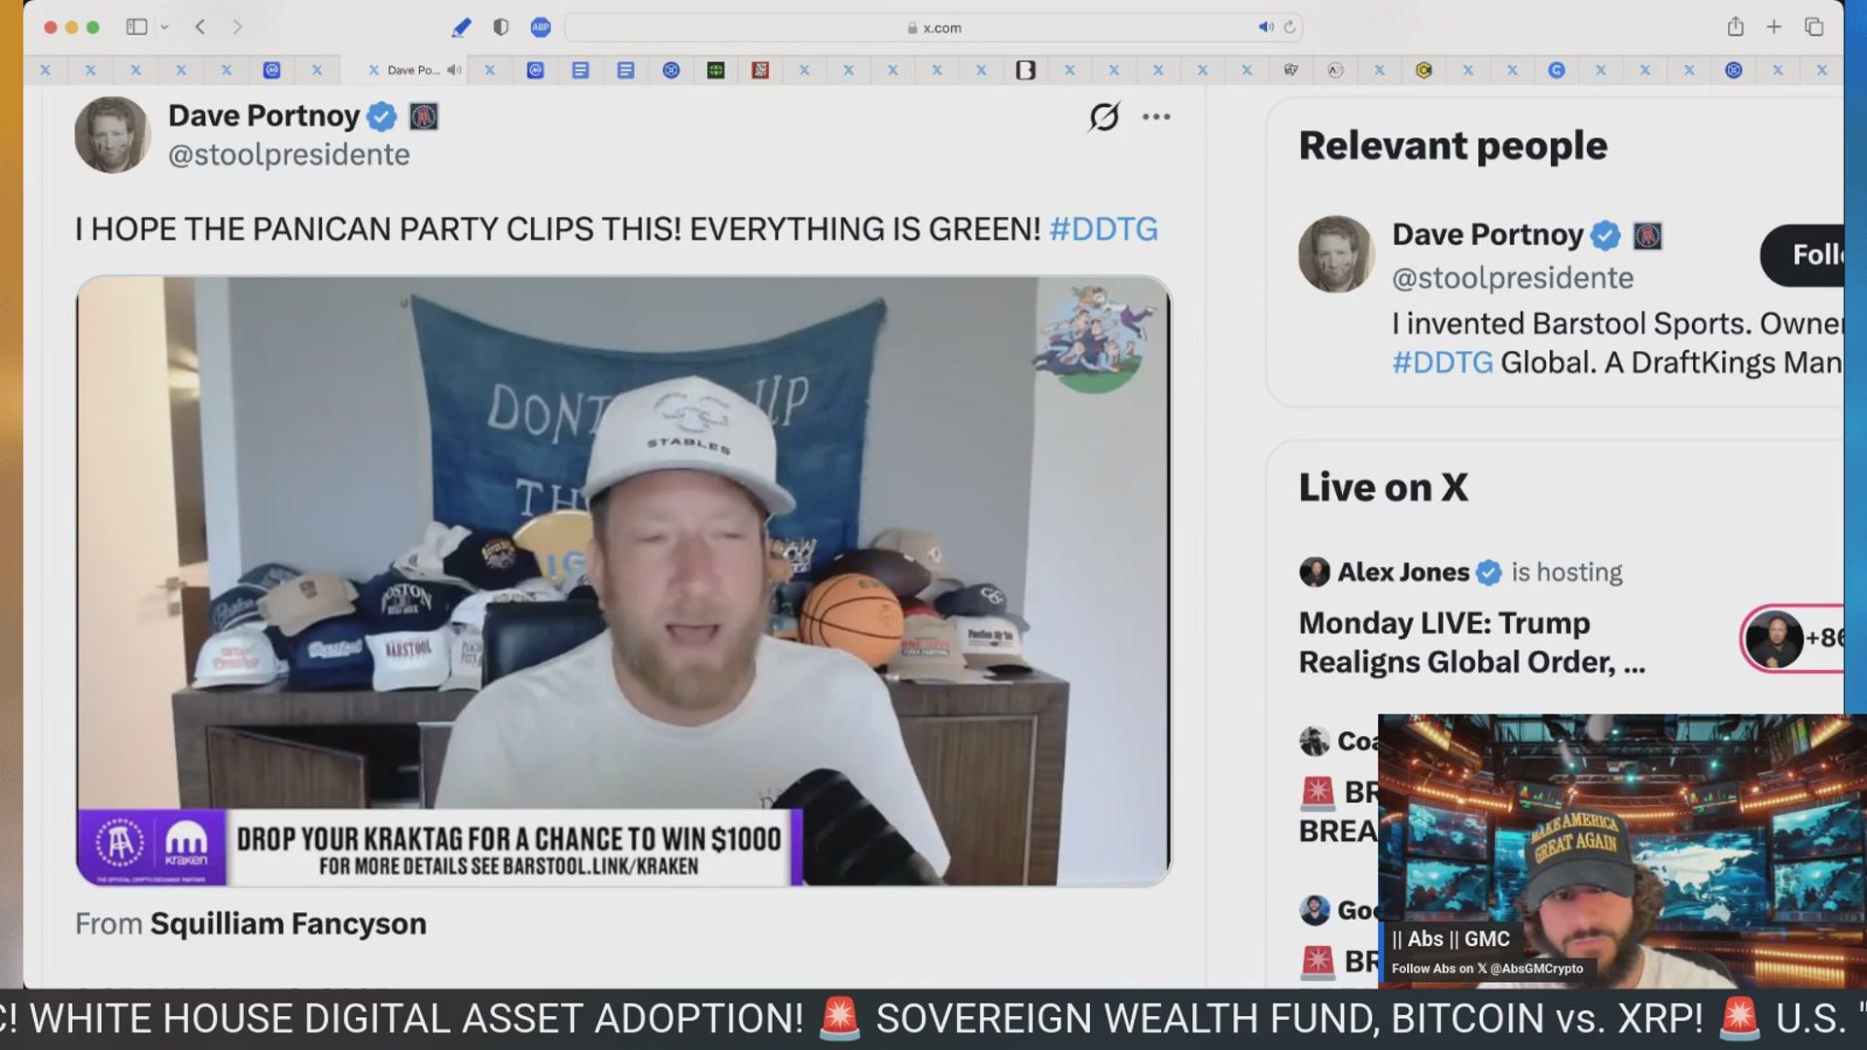
Task: Click verified badge beside tweet author name
Action: click(x=381, y=117)
